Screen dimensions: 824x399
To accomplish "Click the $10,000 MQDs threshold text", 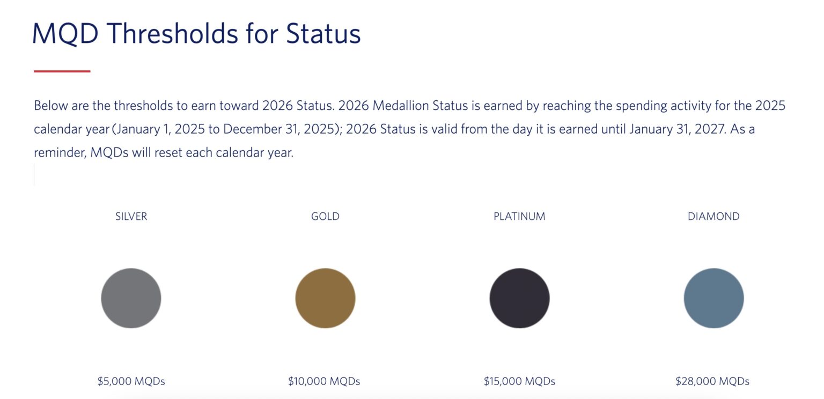I will [324, 382].
